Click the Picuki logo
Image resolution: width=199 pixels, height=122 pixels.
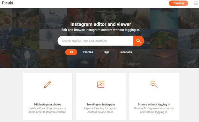7,3
